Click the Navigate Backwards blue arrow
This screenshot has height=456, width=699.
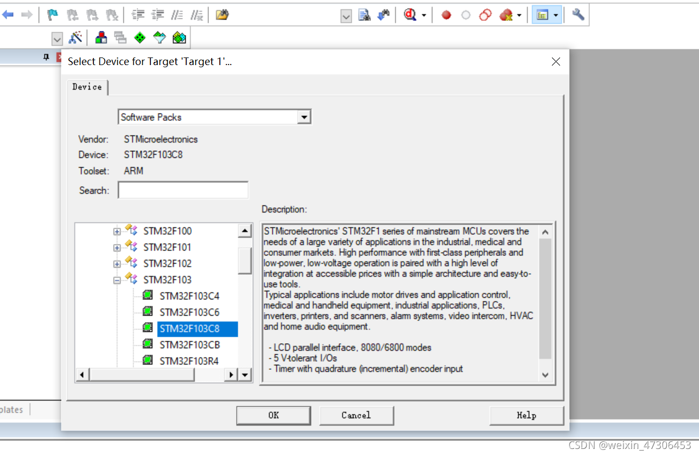tap(8, 15)
